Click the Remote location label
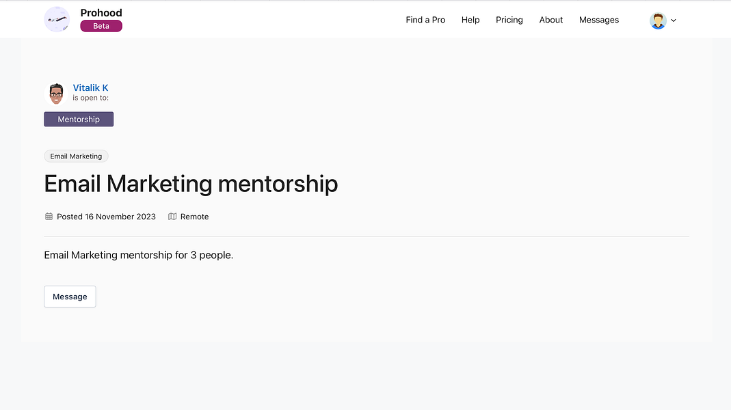The width and height of the screenshot is (731, 410). point(194,217)
